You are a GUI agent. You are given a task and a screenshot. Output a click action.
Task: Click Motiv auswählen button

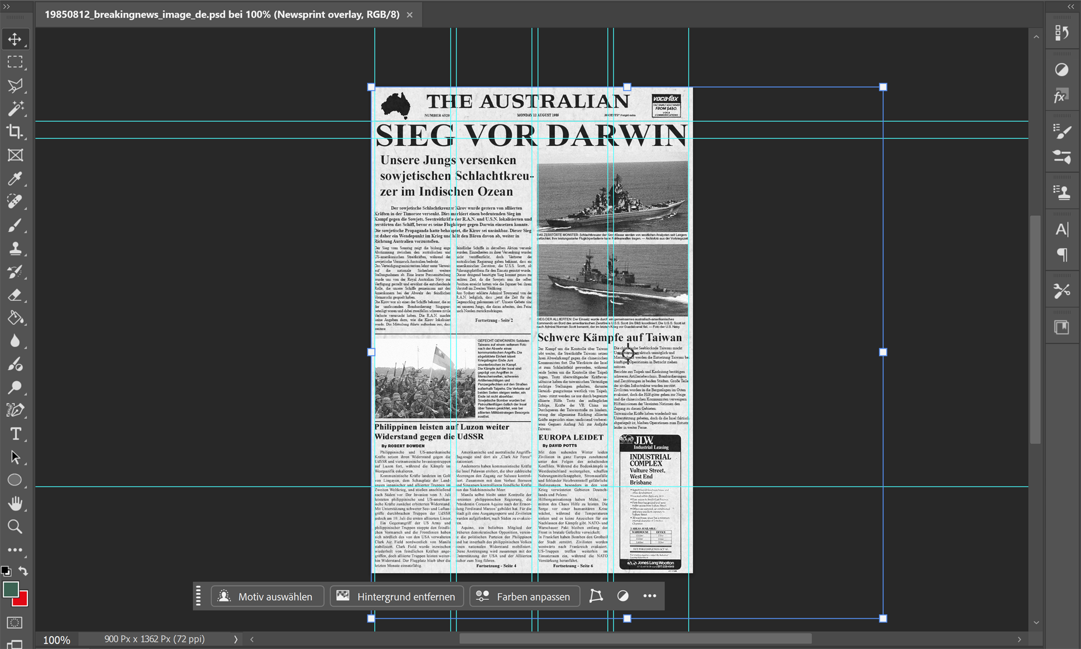click(268, 596)
